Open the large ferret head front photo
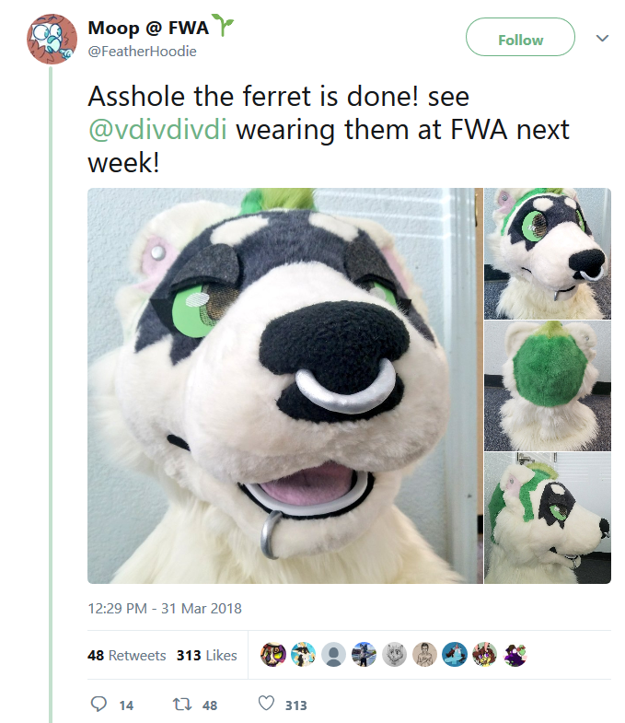This screenshot has width=625, height=723. (x=285, y=386)
